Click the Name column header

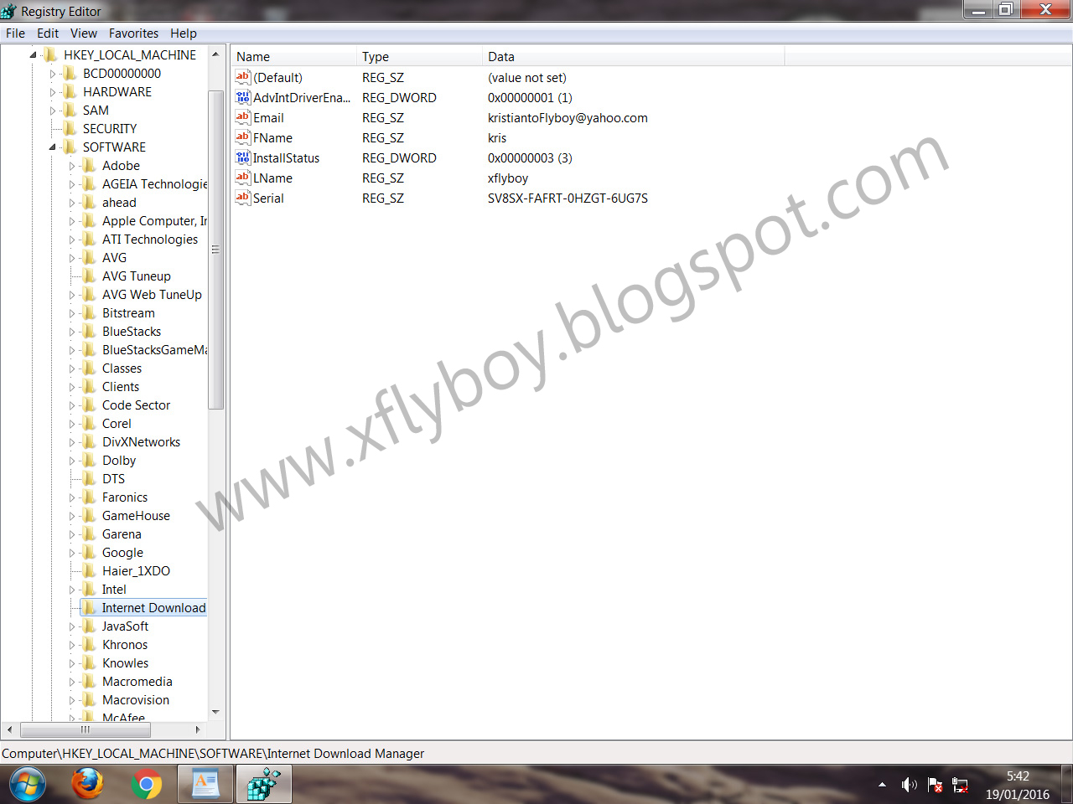coord(251,56)
